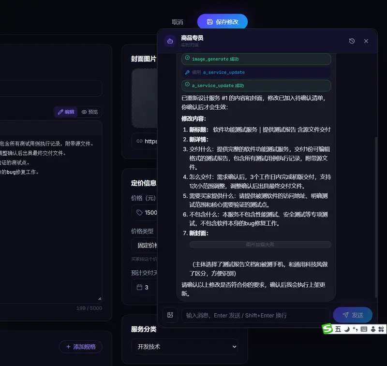
Task: Click the chat panel vertical scrollbar
Action: point(376,217)
